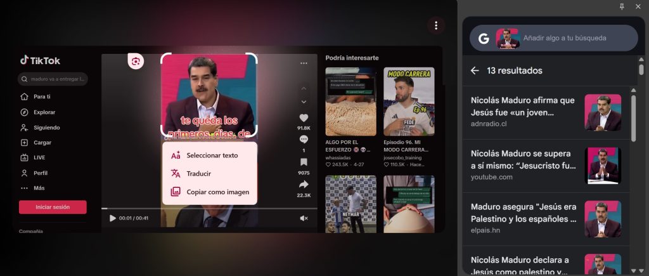Open the youtube.com Maduro se supera result

click(x=546, y=166)
